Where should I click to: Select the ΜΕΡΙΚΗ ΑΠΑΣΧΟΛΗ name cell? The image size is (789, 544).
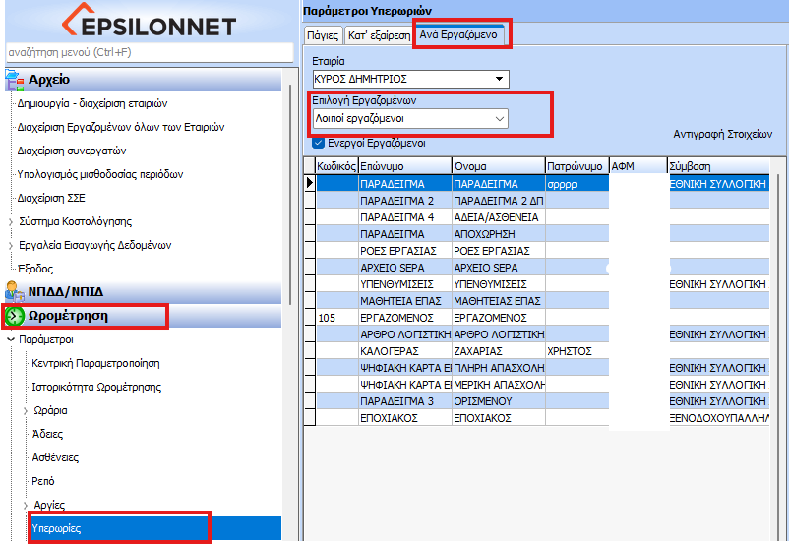(x=499, y=385)
